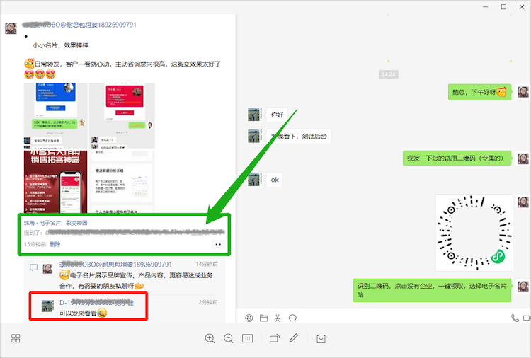Click sender avatar beside the QR code
This screenshot has height=358, width=531.
point(523,202)
